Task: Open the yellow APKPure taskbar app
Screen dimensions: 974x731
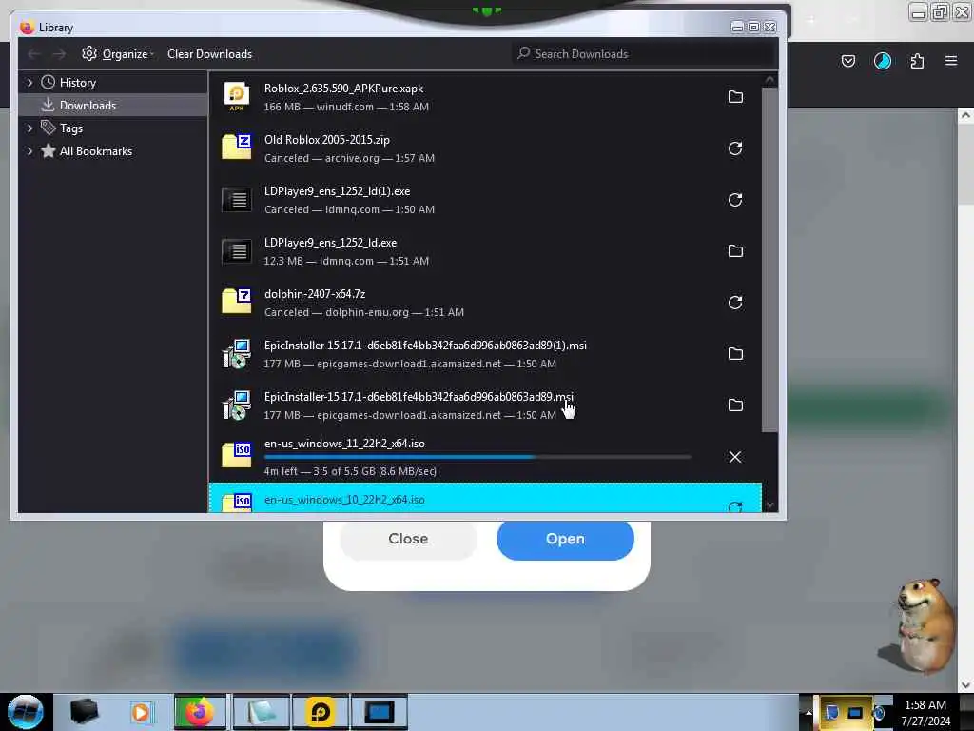Action: click(321, 712)
